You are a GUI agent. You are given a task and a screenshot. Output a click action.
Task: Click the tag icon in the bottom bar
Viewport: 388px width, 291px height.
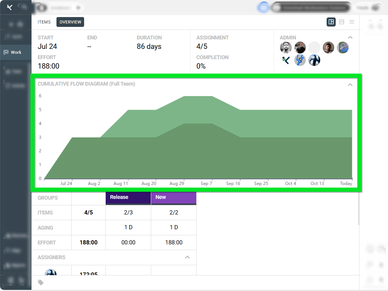(x=41, y=283)
